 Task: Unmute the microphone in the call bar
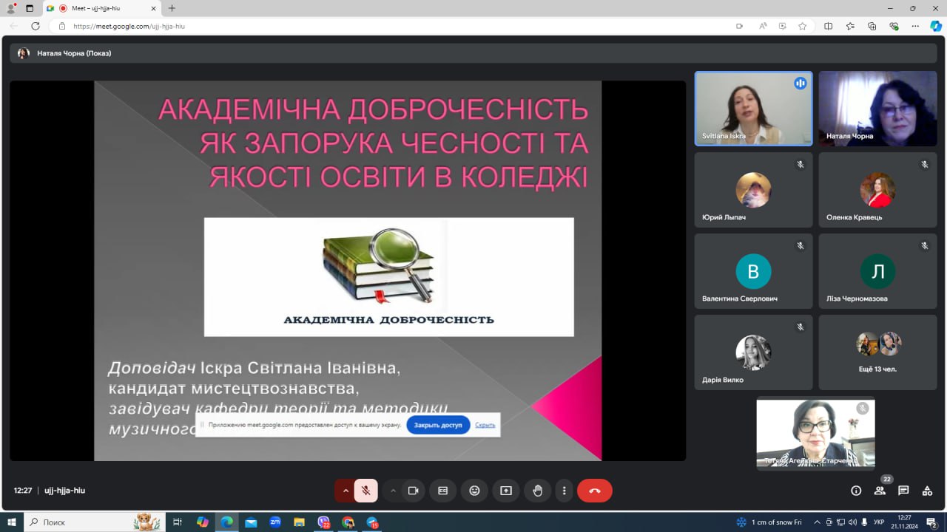(365, 491)
